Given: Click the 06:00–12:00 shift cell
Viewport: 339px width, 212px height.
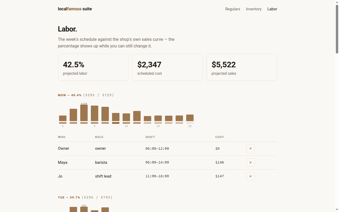Looking at the screenshot, I should coord(157,149).
